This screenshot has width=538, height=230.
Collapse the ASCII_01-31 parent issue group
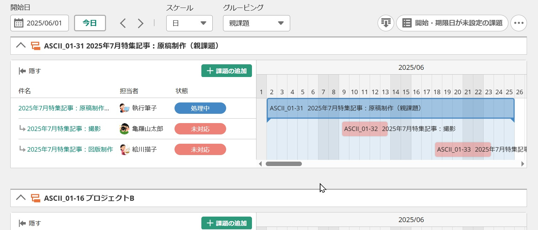(x=21, y=46)
